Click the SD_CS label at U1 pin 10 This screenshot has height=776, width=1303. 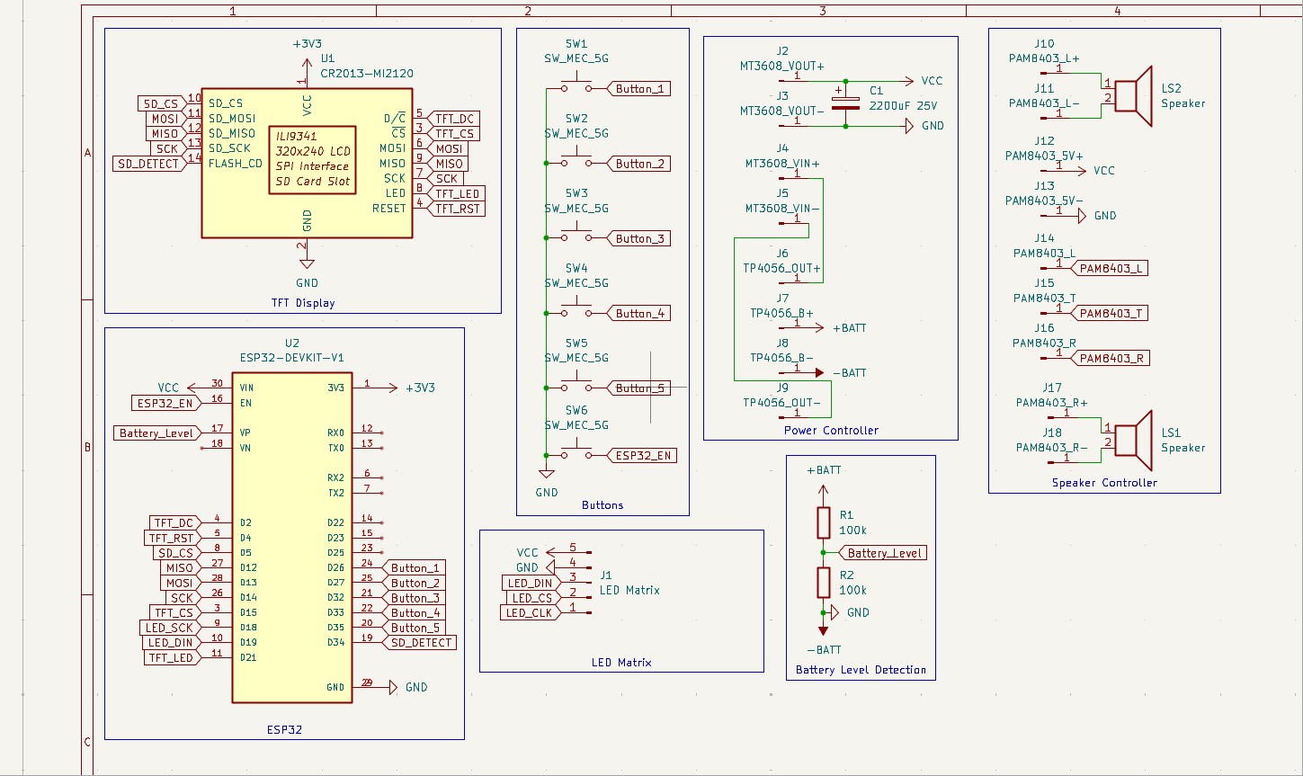162,103
